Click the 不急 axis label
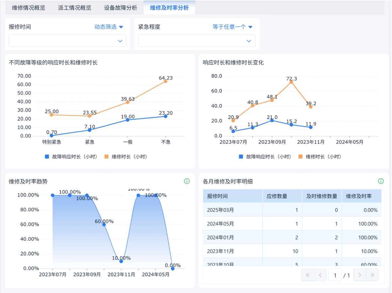Screen dimensions: 392x293 pyautogui.click(x=166, y=142)
